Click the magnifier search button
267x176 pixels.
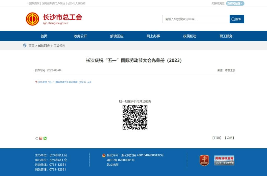coord(237,19)
